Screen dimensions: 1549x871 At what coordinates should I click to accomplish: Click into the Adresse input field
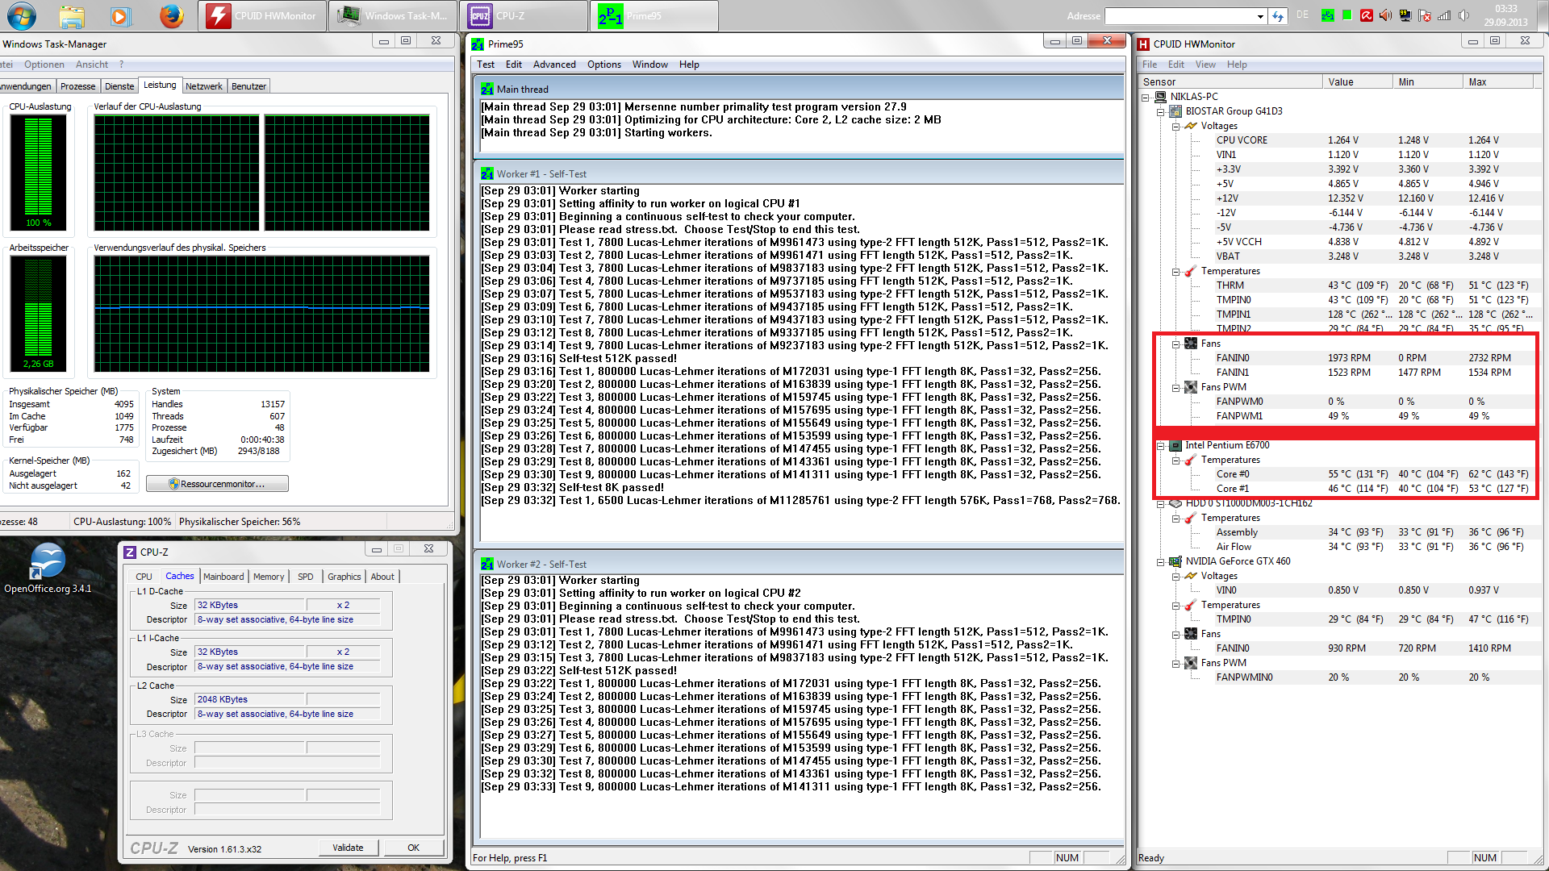(x=1179, y=16)
